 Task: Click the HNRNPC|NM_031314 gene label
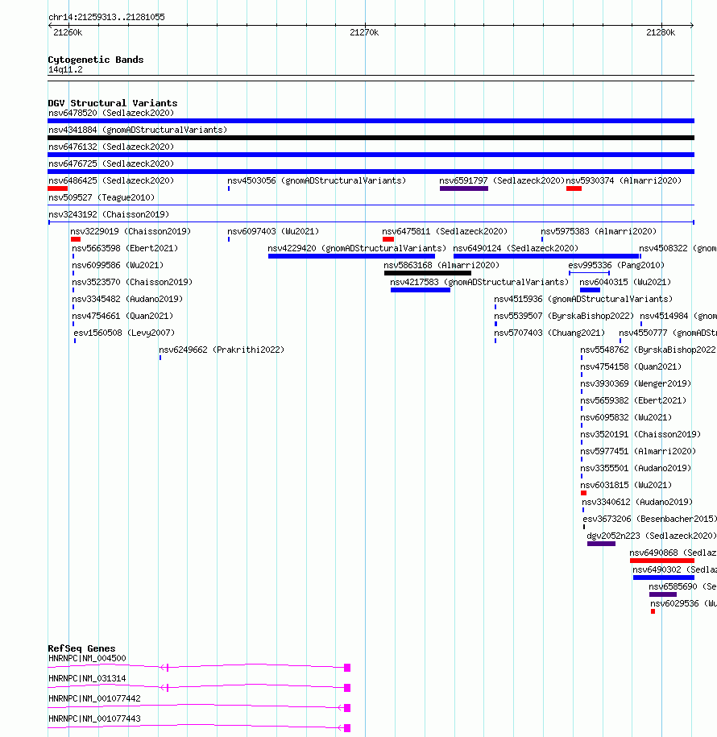[x=87, y=678]
